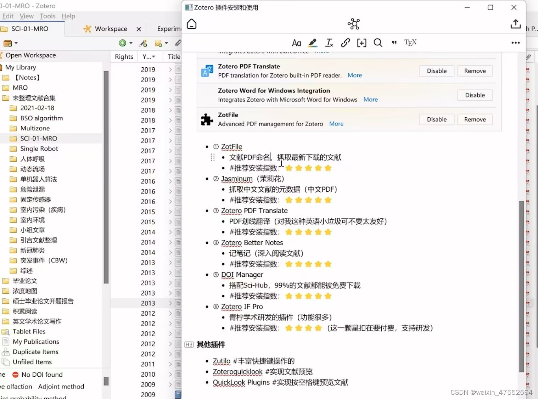Open the three-dot more options menu
538x399 pixels.
tap(515, 43)
